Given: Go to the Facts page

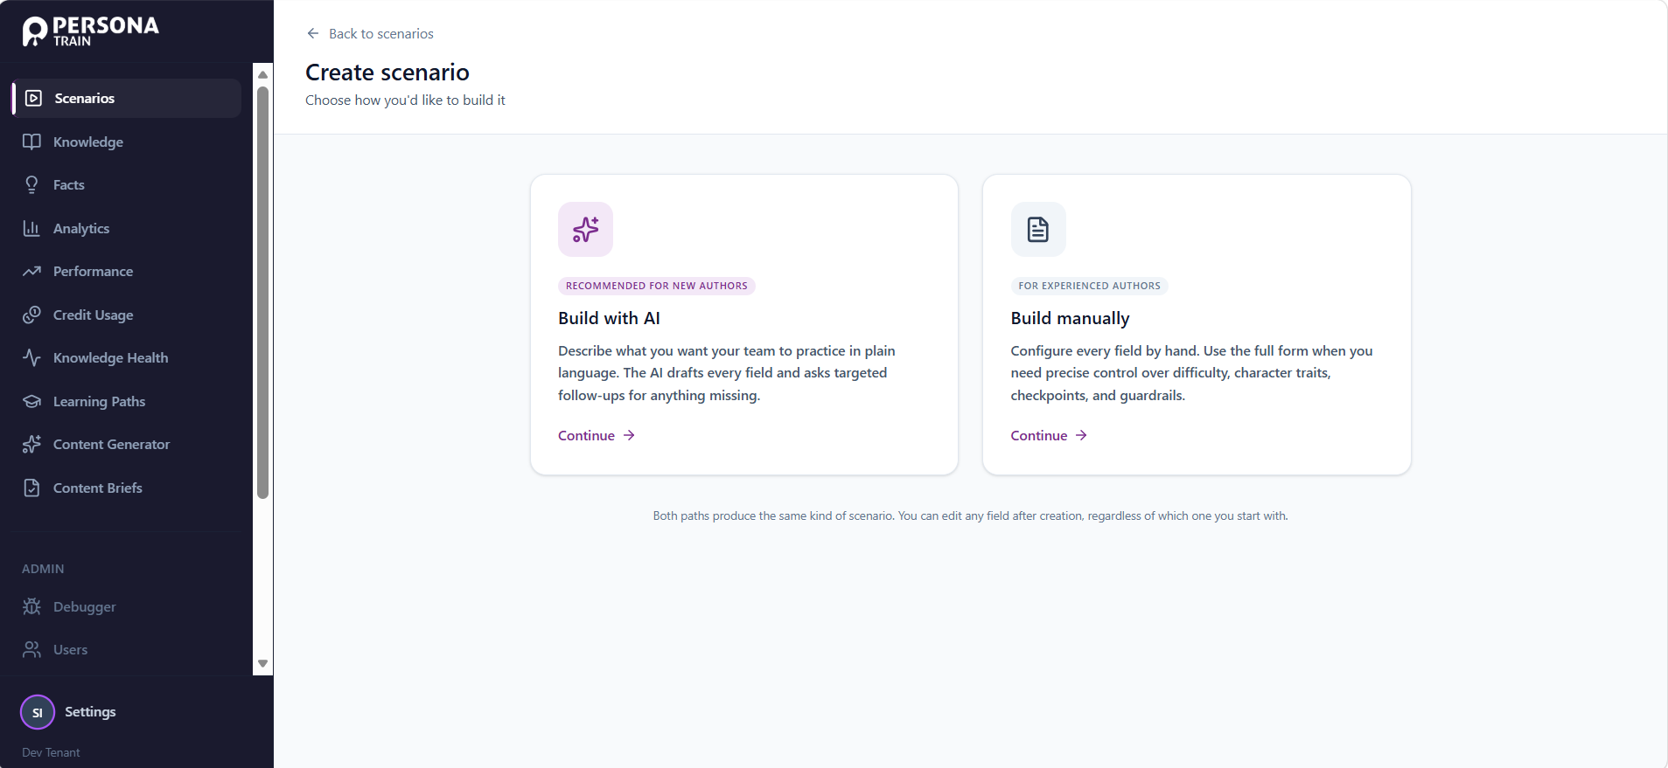Looking at the screenshot, I should 127,184.
